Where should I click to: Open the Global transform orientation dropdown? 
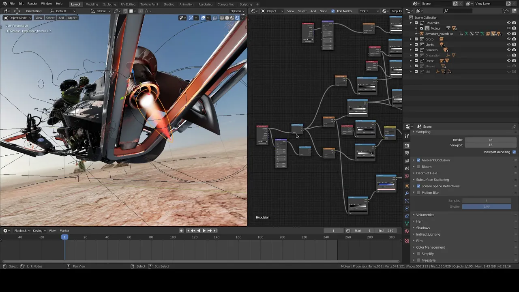click(x=101, y=11)
